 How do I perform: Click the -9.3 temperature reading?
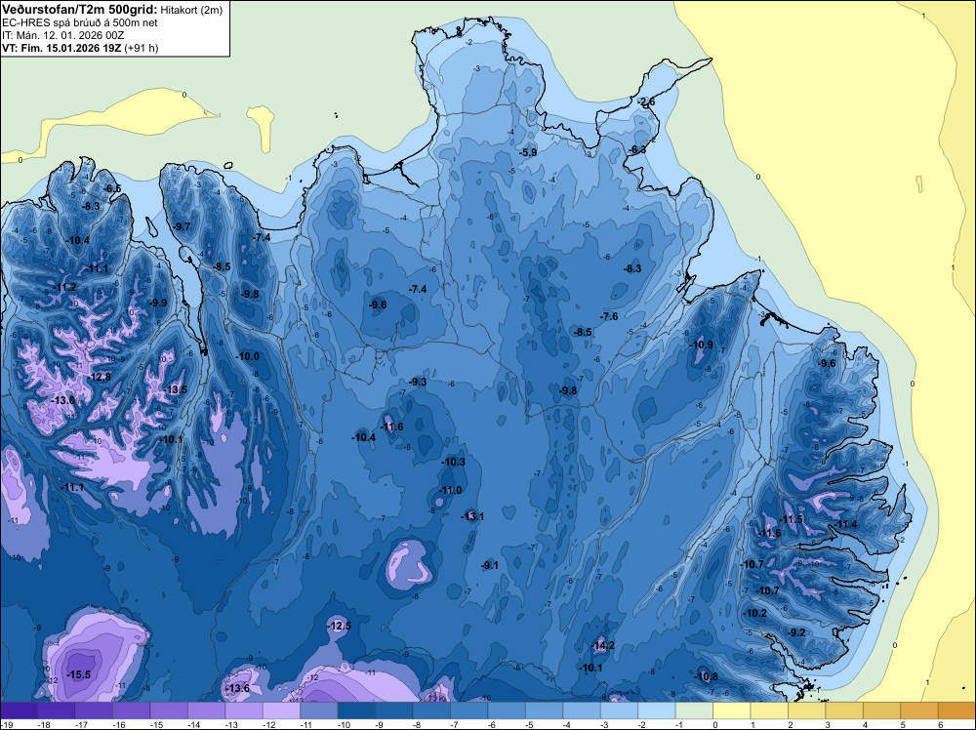click(418, 382)
